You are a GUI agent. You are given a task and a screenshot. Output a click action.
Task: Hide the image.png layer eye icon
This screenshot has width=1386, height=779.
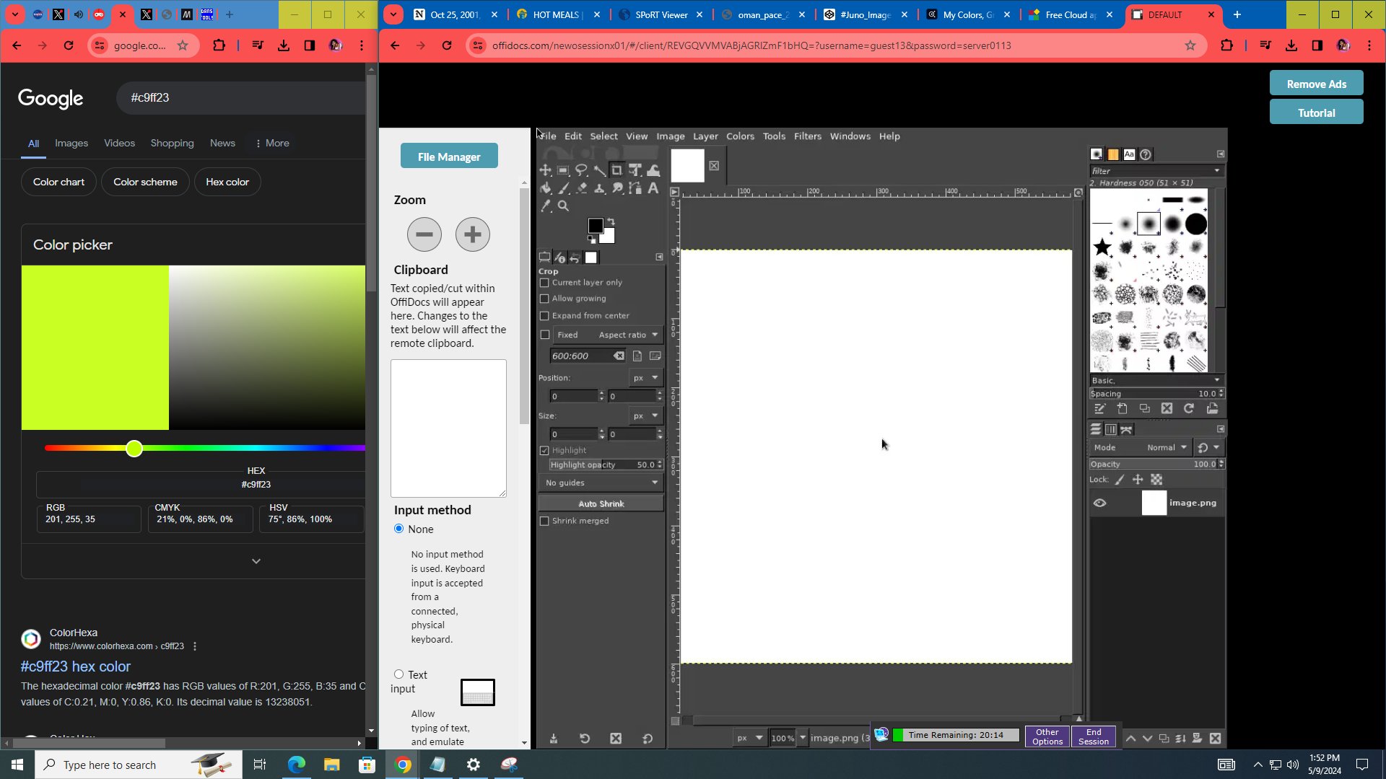click(x=1100, y=503)
